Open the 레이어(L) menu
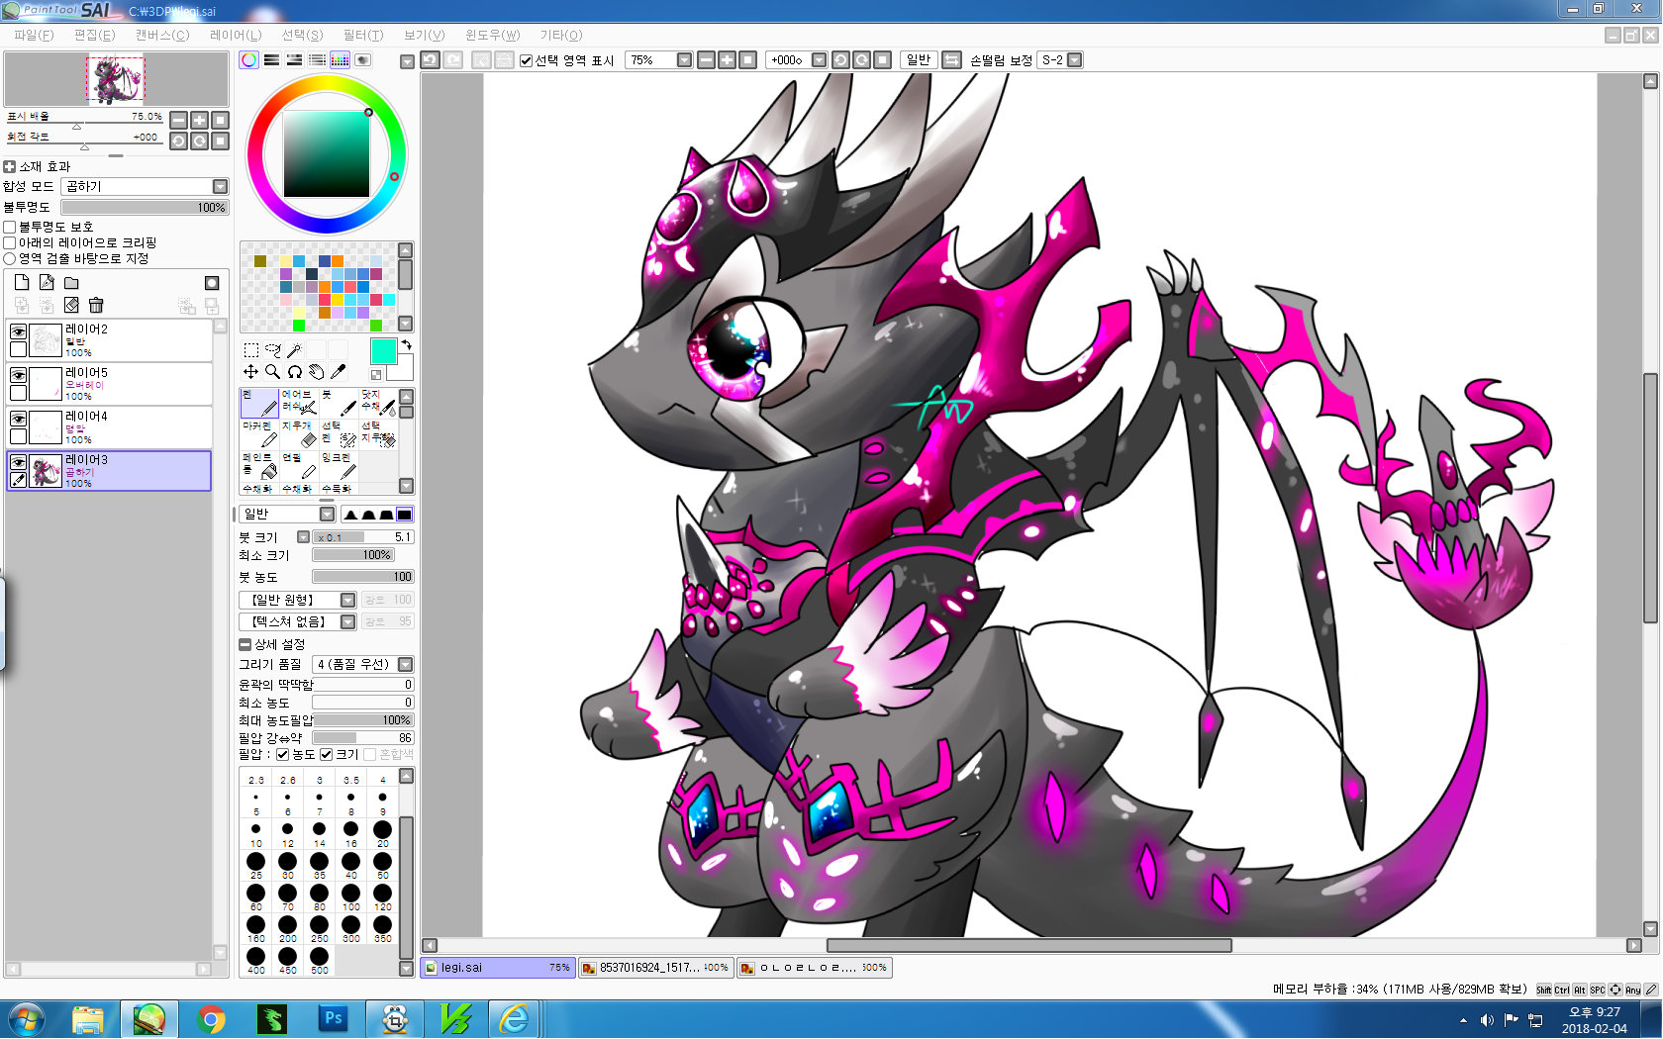Viewport: 1663px width, 1039px height. coord(236,35)
